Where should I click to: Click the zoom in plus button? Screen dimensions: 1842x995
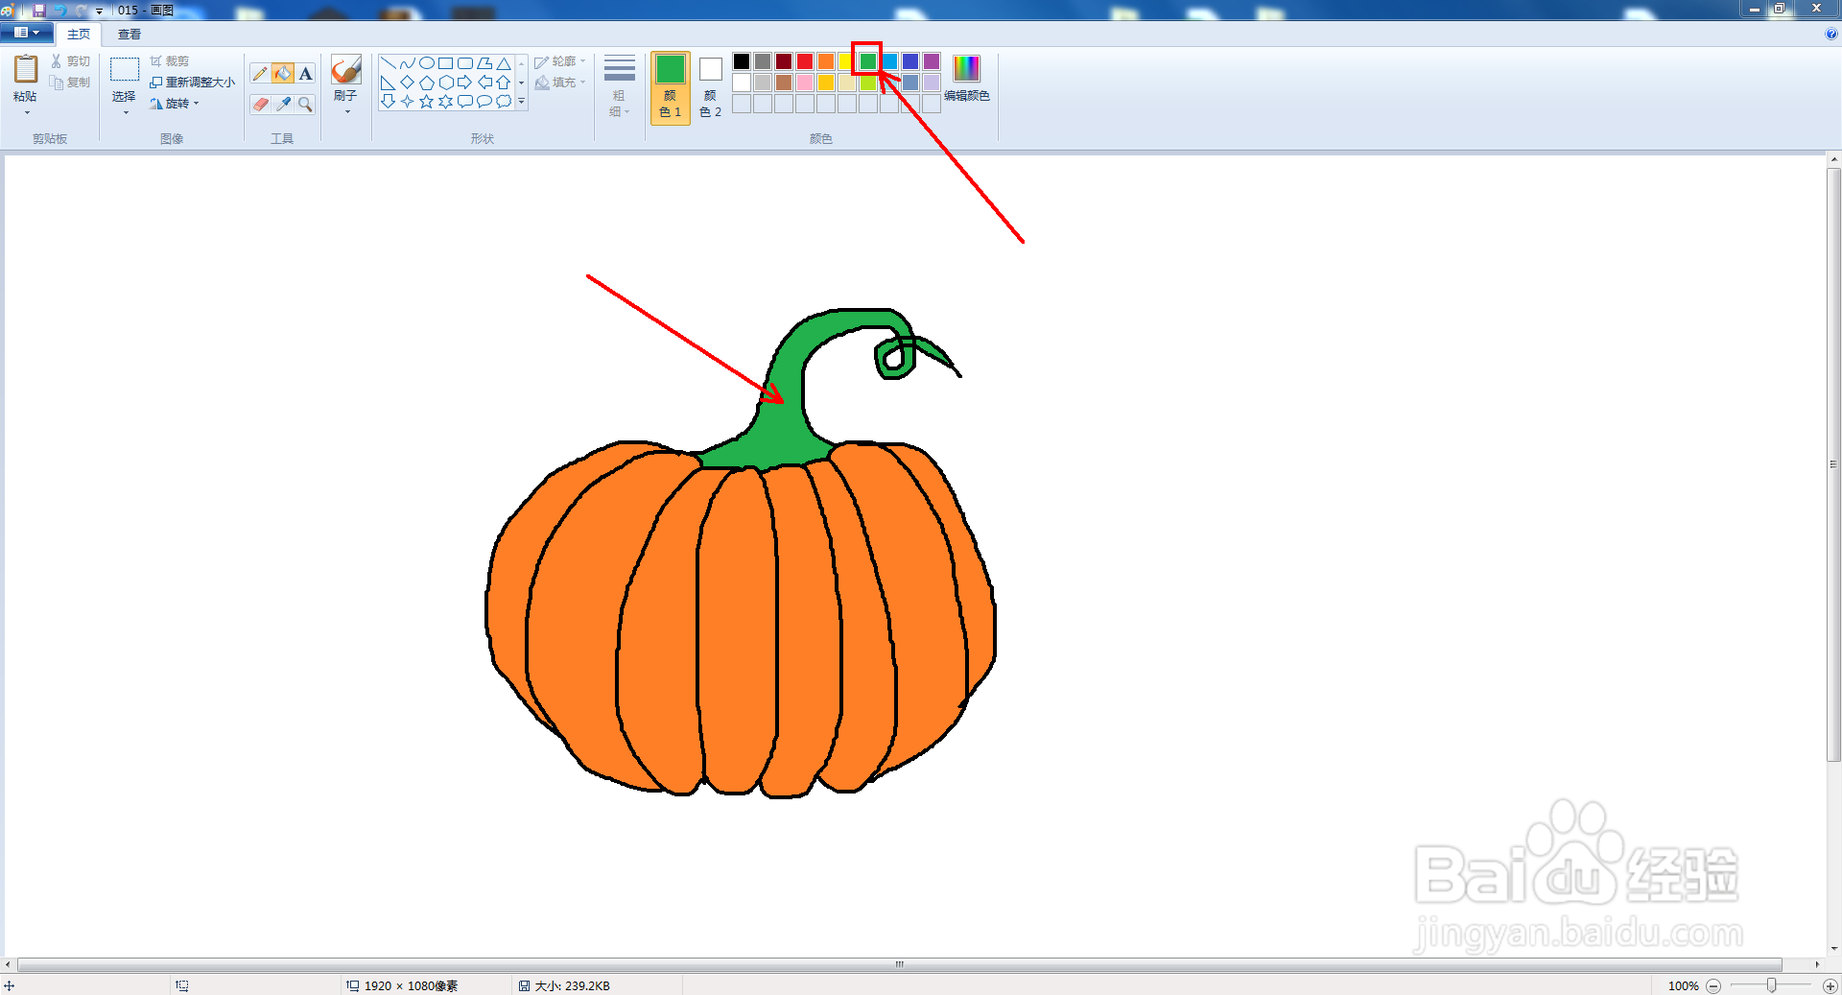point(1830,985)
